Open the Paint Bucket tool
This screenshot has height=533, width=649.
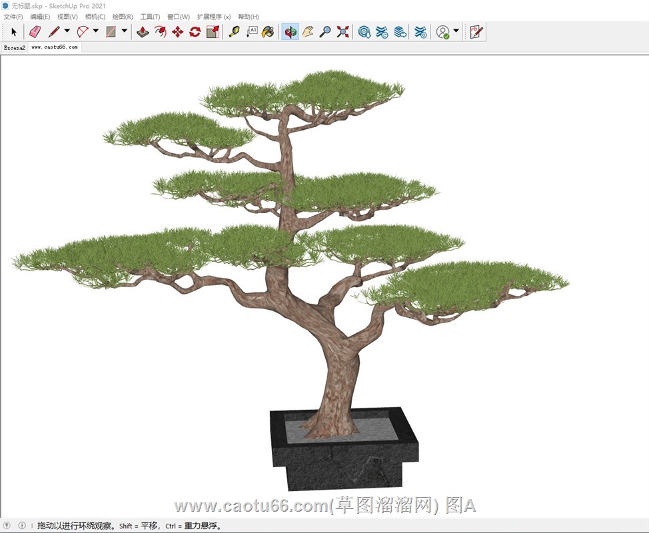(268, 31)
